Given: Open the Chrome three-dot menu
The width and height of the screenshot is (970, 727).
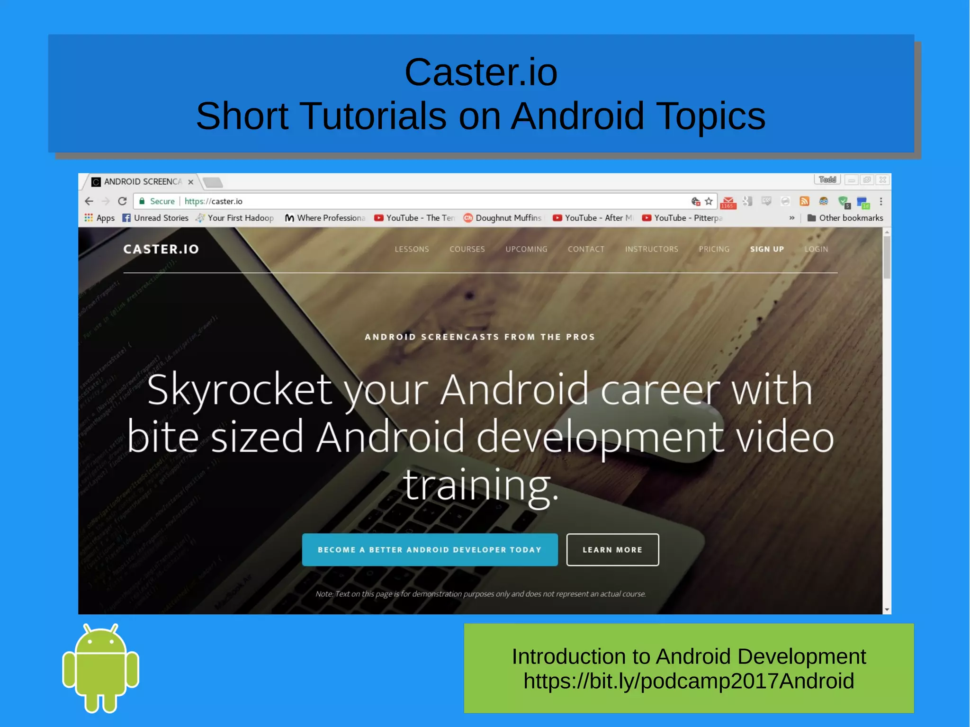Looking at the screenshot, I should coord(881,201).
